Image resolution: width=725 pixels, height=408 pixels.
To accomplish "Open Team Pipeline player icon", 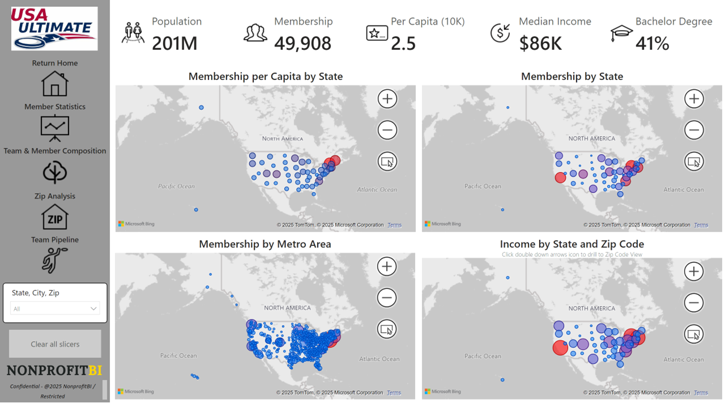I will point(54,260).
